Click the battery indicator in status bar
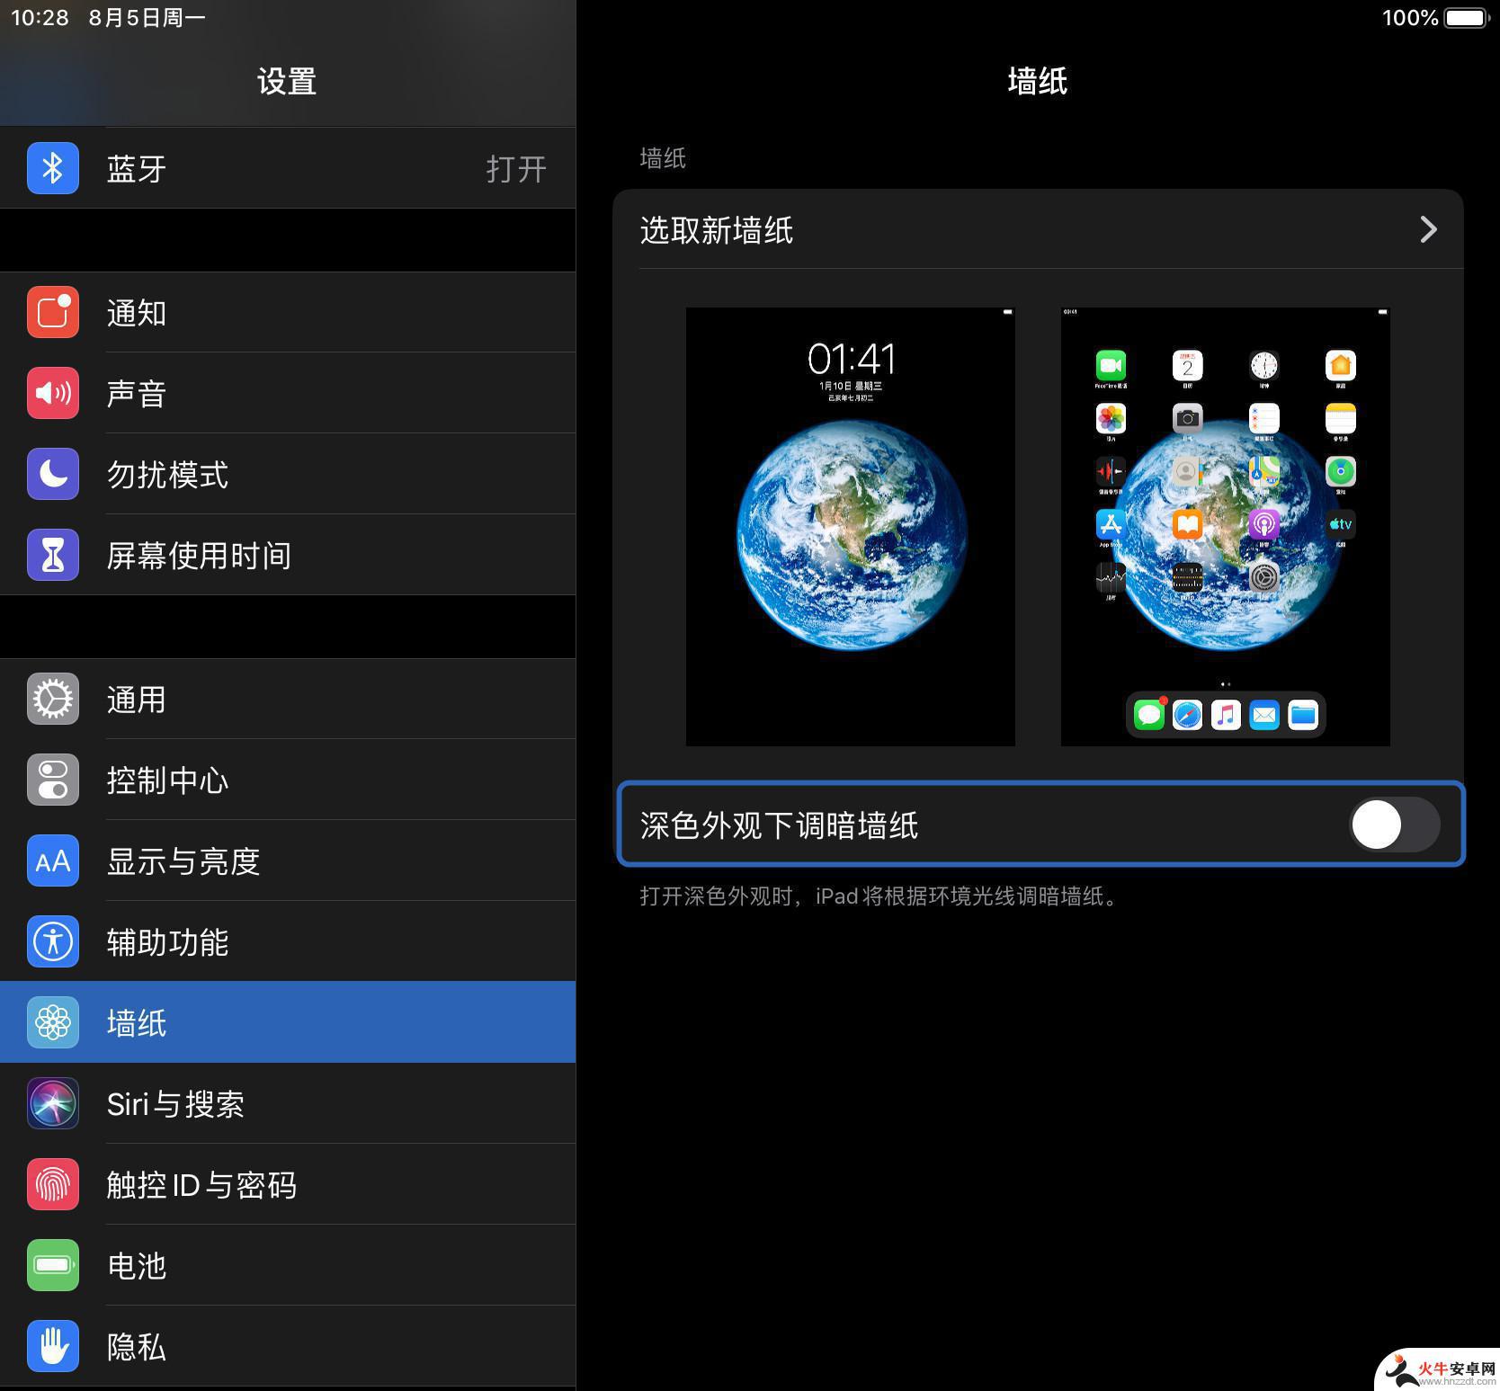 point(1467,18)
